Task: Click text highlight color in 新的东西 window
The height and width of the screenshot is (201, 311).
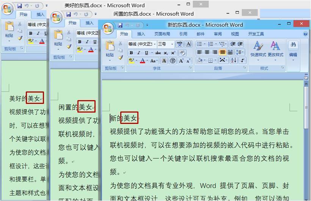Action: 131,61
